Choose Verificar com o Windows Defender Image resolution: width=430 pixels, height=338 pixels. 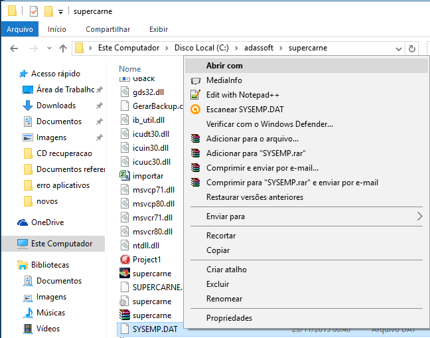307,124
